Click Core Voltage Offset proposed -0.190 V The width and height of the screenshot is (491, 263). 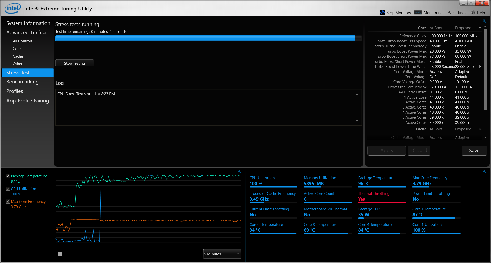pos(462,82)
